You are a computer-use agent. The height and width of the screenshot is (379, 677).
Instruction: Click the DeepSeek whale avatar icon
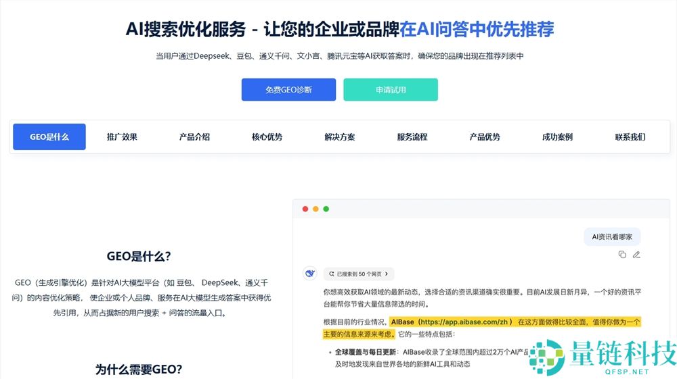coord(310,273)
